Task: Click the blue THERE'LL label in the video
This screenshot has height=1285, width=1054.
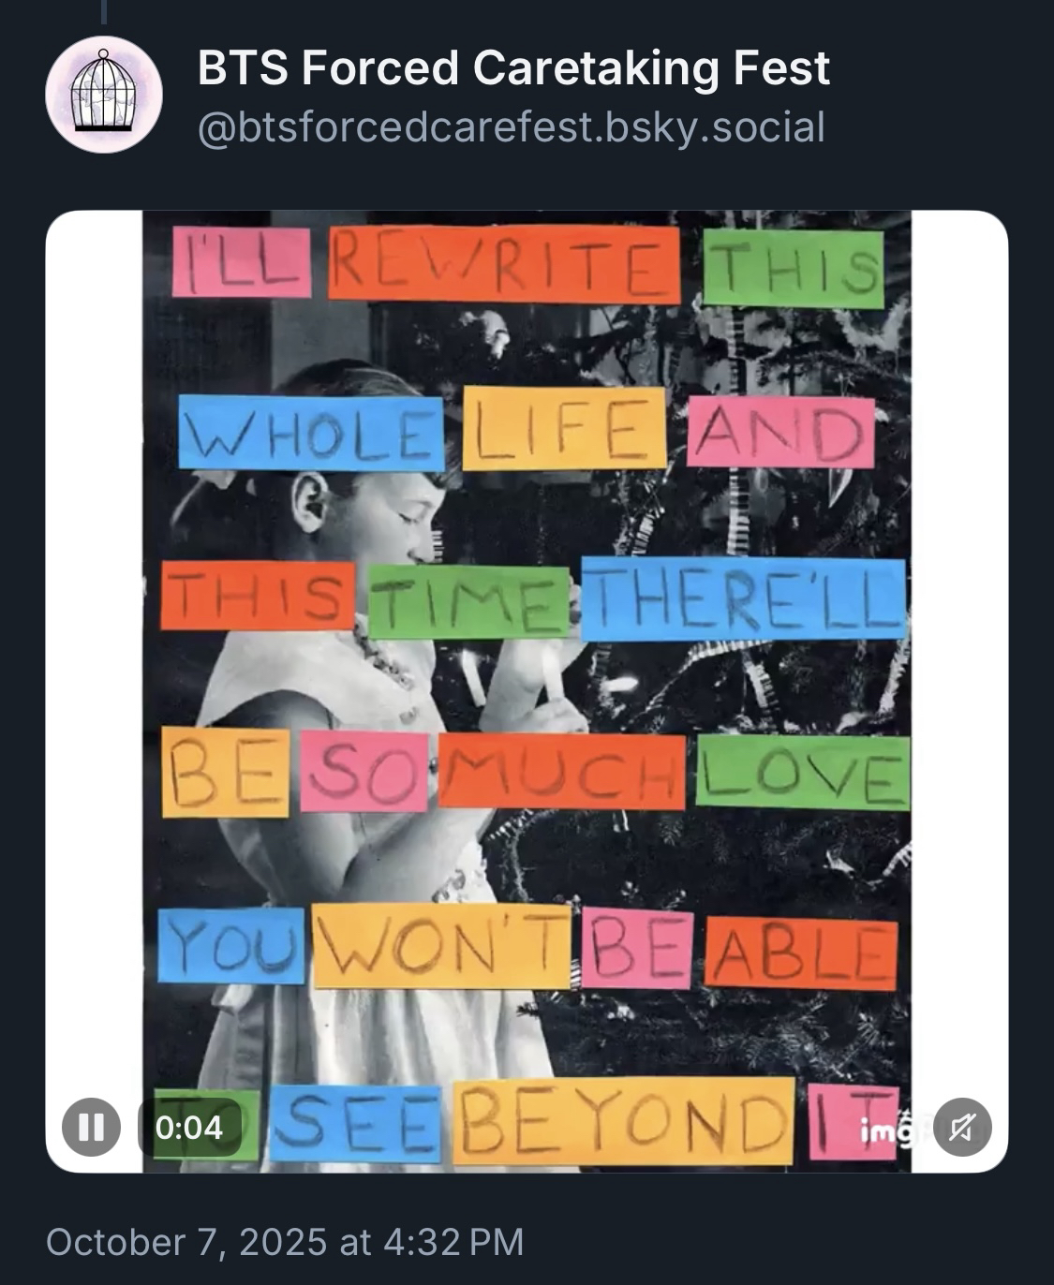Action: [744, 599]
